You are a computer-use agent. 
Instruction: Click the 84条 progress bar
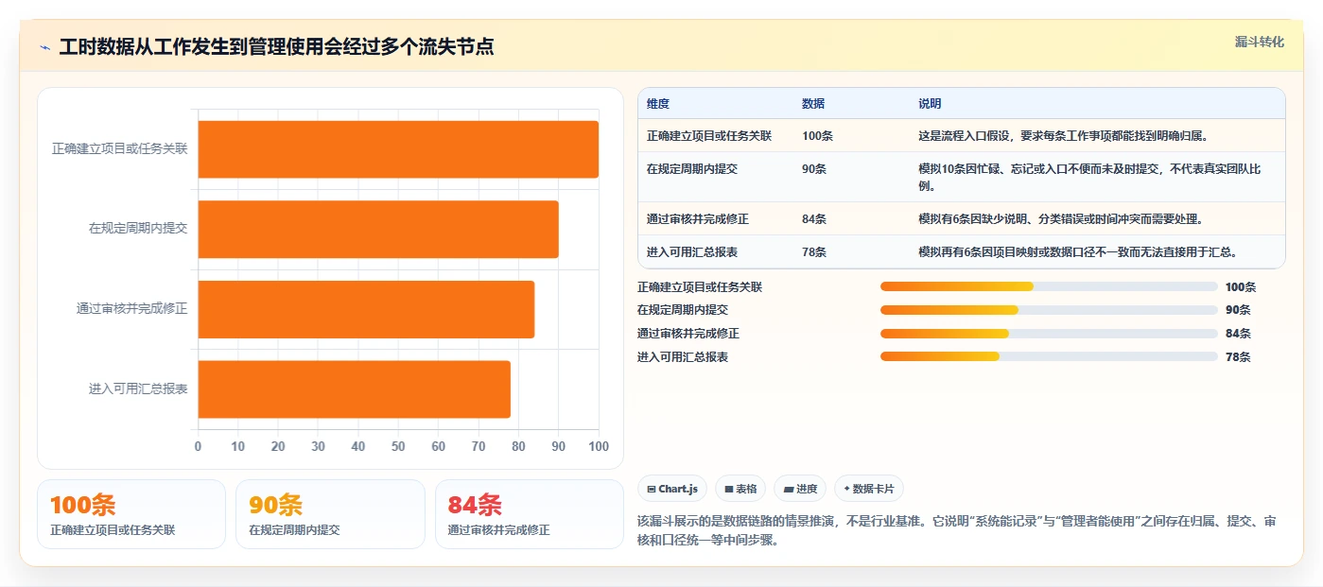(1049, 333)
